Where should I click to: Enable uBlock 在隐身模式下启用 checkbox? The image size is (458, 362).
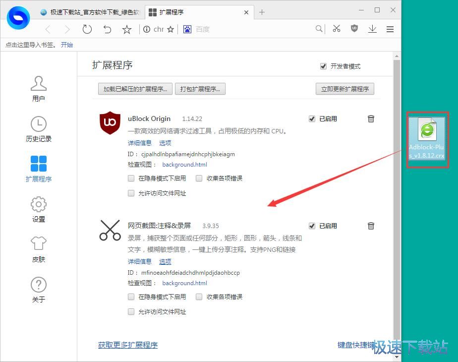(131, 178)
